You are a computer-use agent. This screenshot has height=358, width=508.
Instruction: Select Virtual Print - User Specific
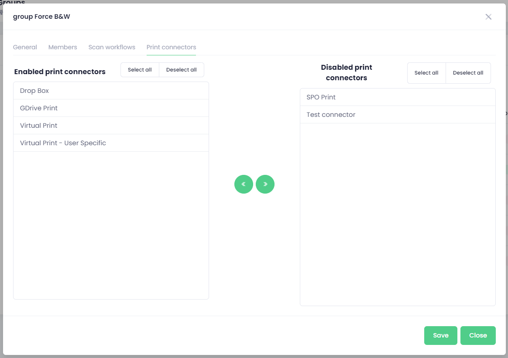[111, 143]
